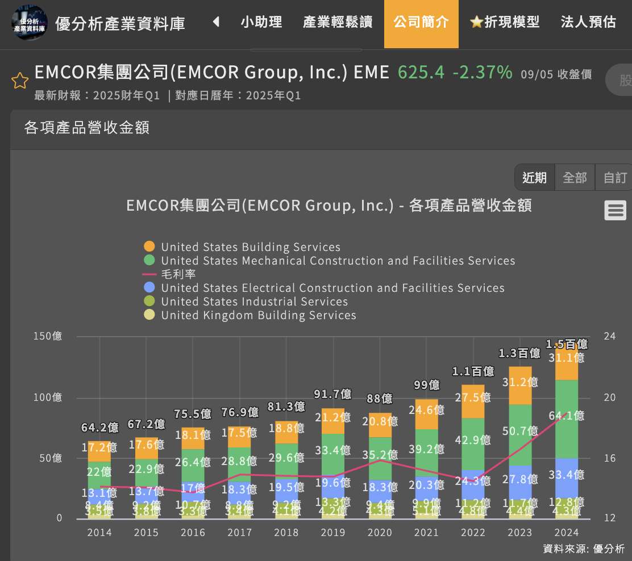
Task: Click the 2023 bar's green 50.7億 segment
Action: 520,435
